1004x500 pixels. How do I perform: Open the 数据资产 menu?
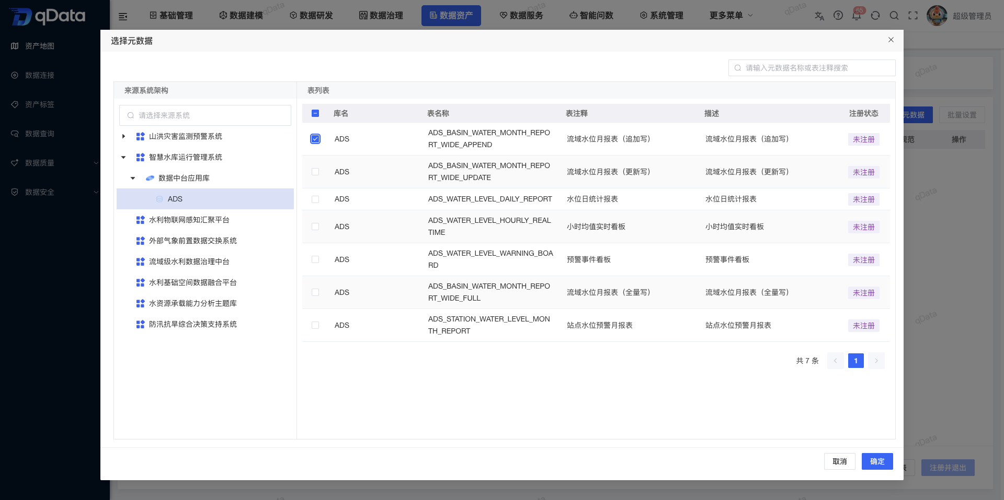(451, 16)
